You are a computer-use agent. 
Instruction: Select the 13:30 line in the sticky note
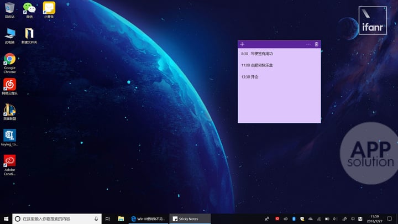pyautogui.click(x=250, y=77)
